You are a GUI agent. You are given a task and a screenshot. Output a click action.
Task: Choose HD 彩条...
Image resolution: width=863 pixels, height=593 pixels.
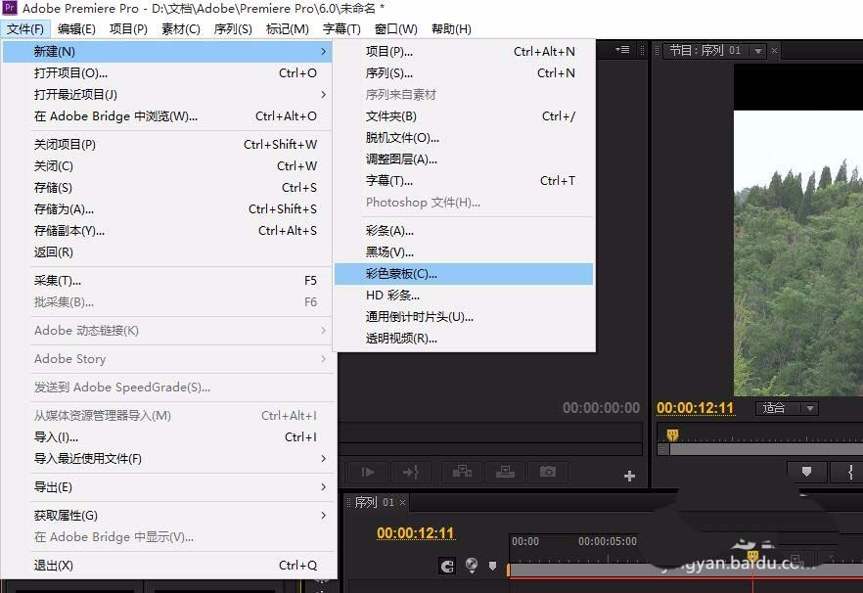click(464, 296)
